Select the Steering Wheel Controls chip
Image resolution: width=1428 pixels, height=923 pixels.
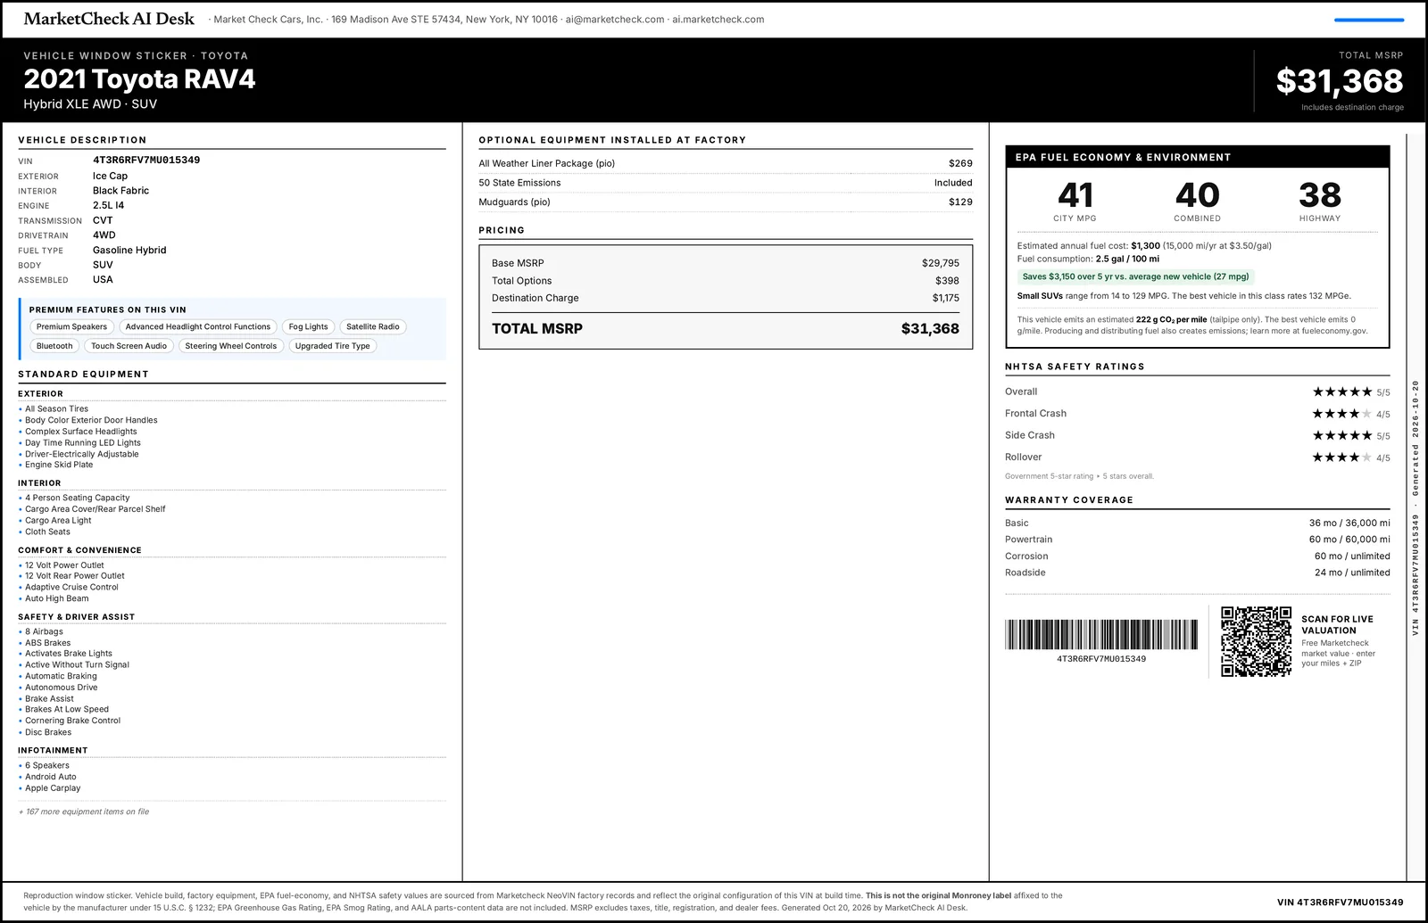pyautogui.click(x=231, y=346)
